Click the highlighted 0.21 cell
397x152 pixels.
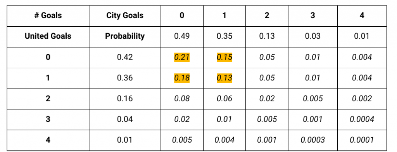(x=182, y=57)
